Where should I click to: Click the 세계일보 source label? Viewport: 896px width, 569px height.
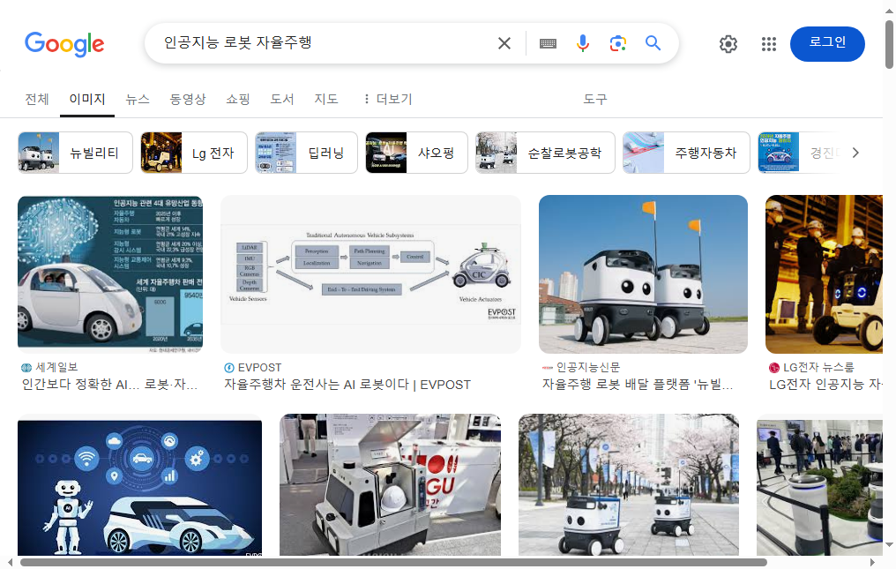pos(56,367)
